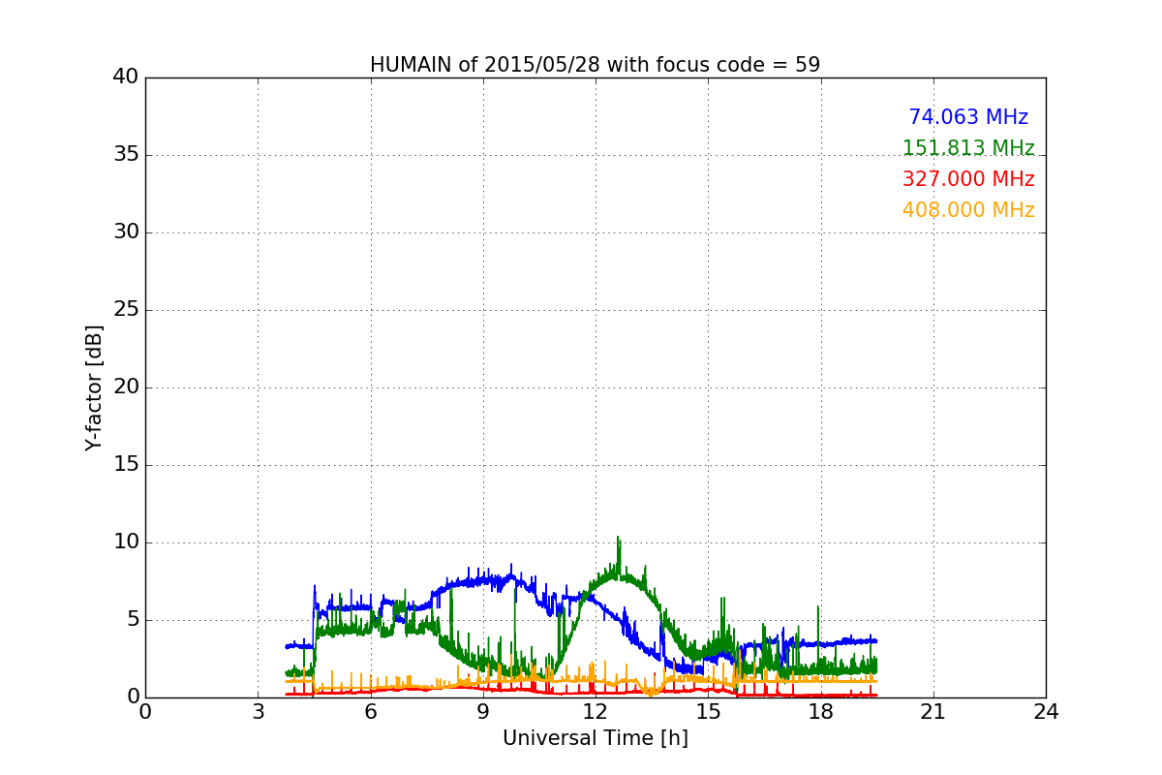This screenshot has width=1162, height=775.
Task: Click the y-axis tick label 5
Action: [x=132, y=620]
